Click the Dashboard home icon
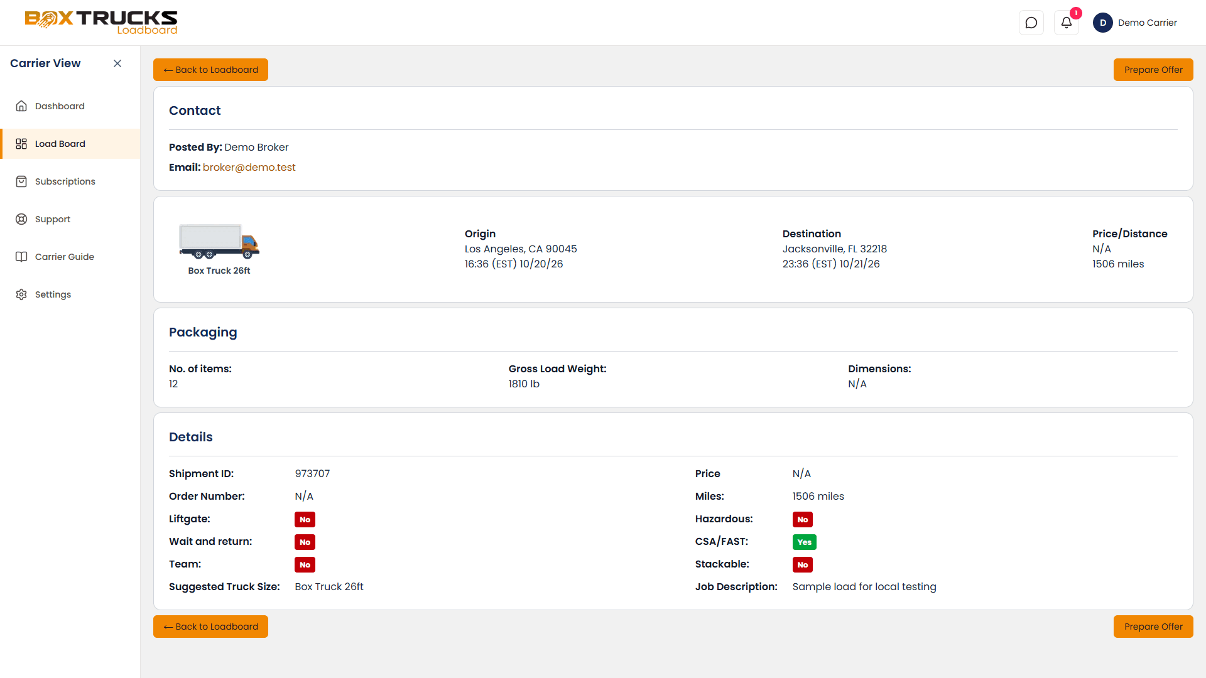The image size is (1206, 678). (x=21, y=106)
